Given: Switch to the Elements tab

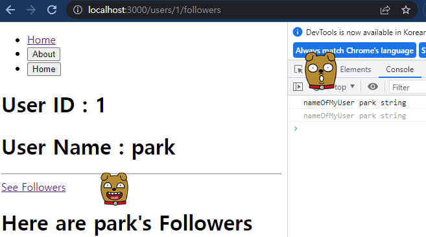Looking at the screenshot, I should (355, 69).
